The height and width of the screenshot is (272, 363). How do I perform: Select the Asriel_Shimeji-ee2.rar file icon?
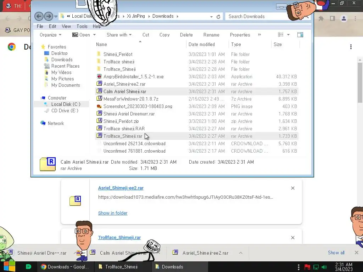point(99,84)
